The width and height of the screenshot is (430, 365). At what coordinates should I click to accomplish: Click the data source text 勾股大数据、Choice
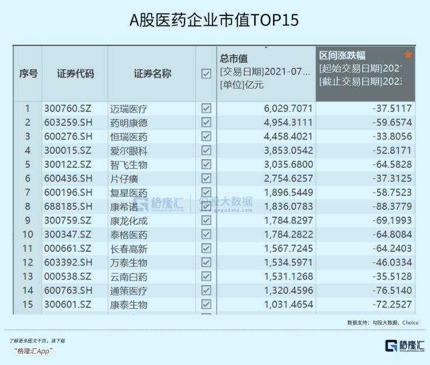[x=395, y=323]
